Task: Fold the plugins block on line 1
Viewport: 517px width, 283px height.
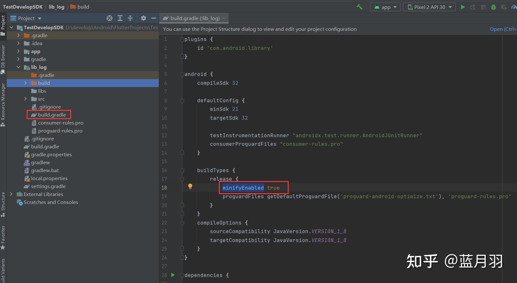Action: point(182,39)
